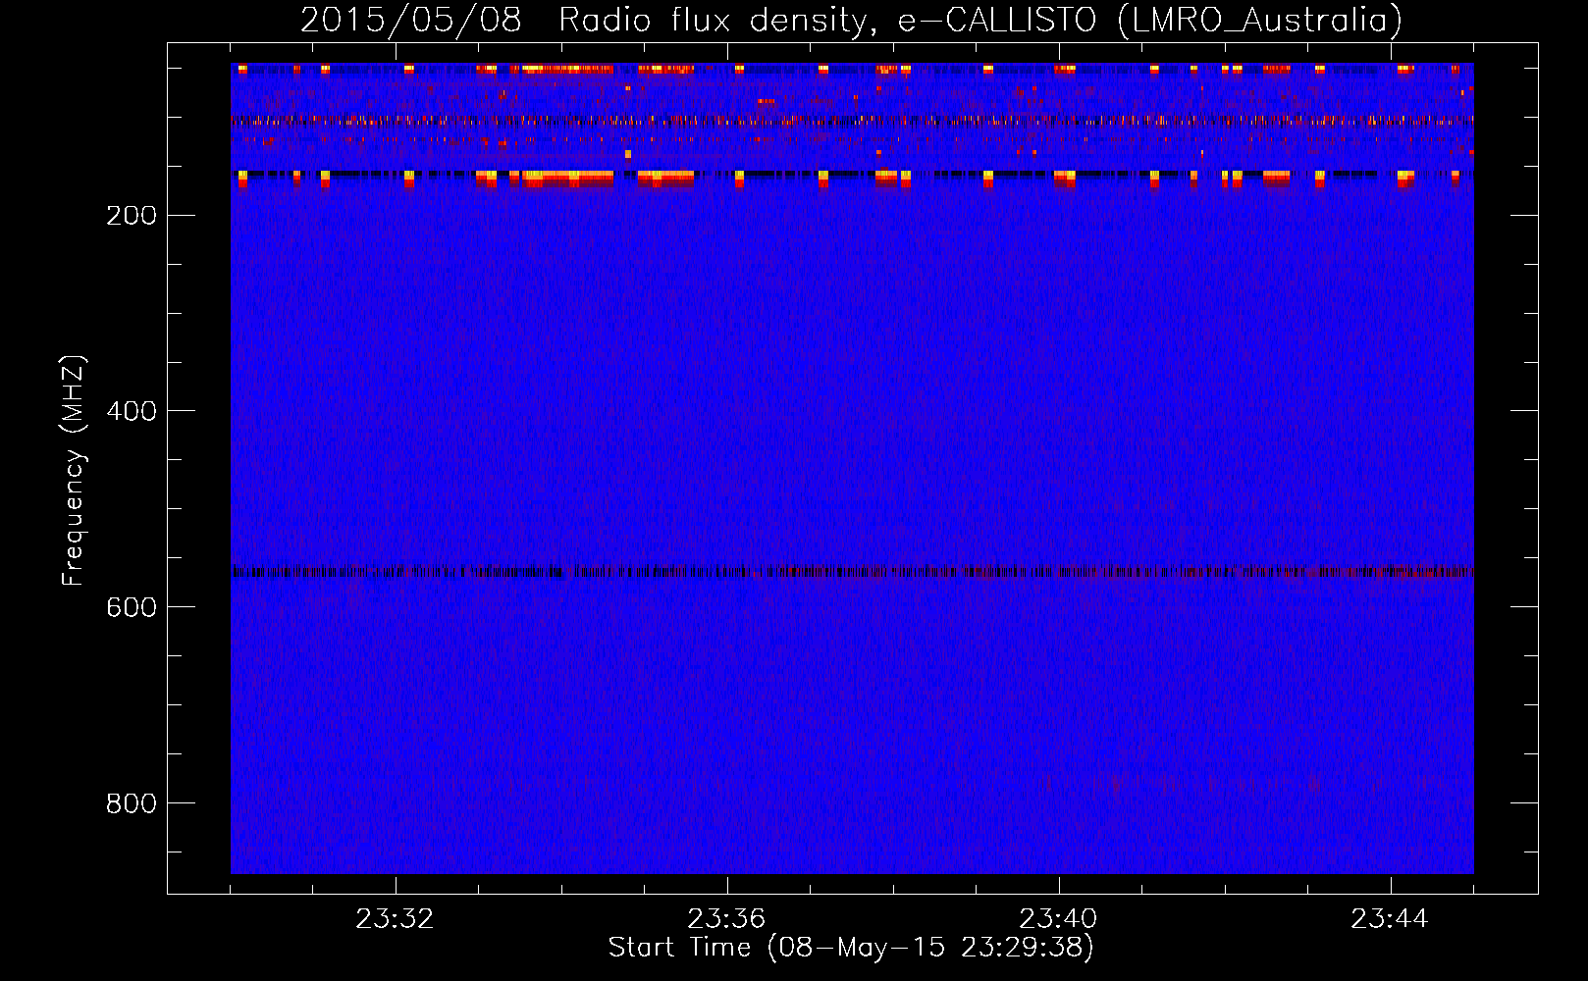Select the Frequency (MHZ) axis label
Image resolution: width=1588 pixels, height=981 pixels.
pos(74,471)
